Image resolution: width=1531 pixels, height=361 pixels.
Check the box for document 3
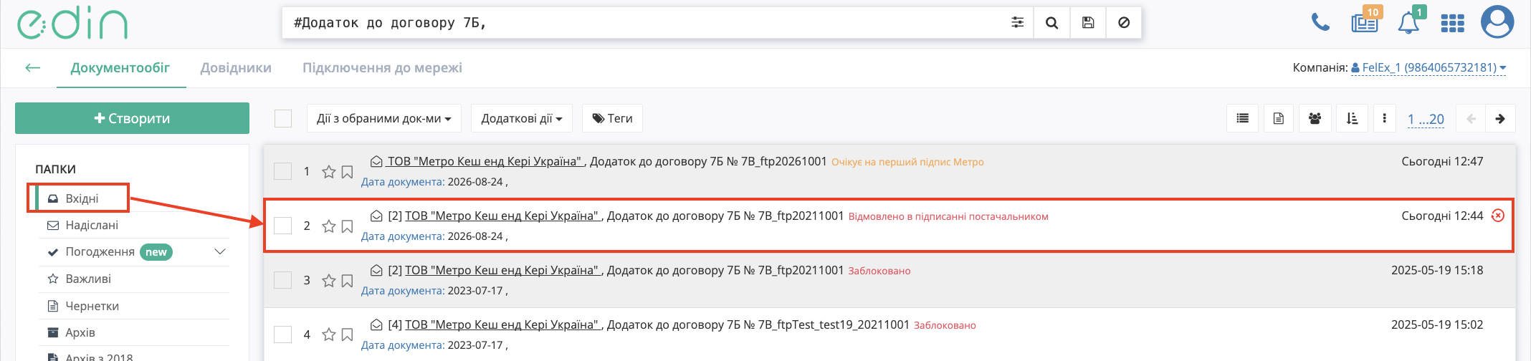283,280
